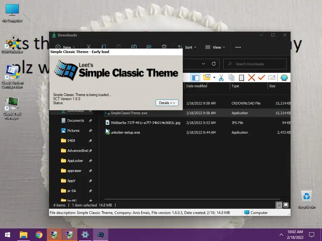The image size is (322, 241).
Task: Launch Google Chrome from the taskbar
Action: 39,235
